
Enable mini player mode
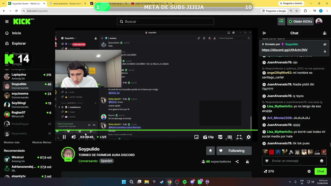[197, 137]
